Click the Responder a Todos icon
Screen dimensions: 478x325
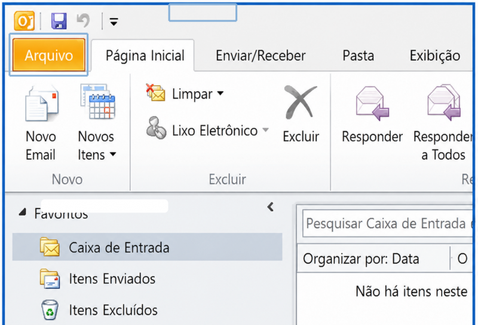444,102
